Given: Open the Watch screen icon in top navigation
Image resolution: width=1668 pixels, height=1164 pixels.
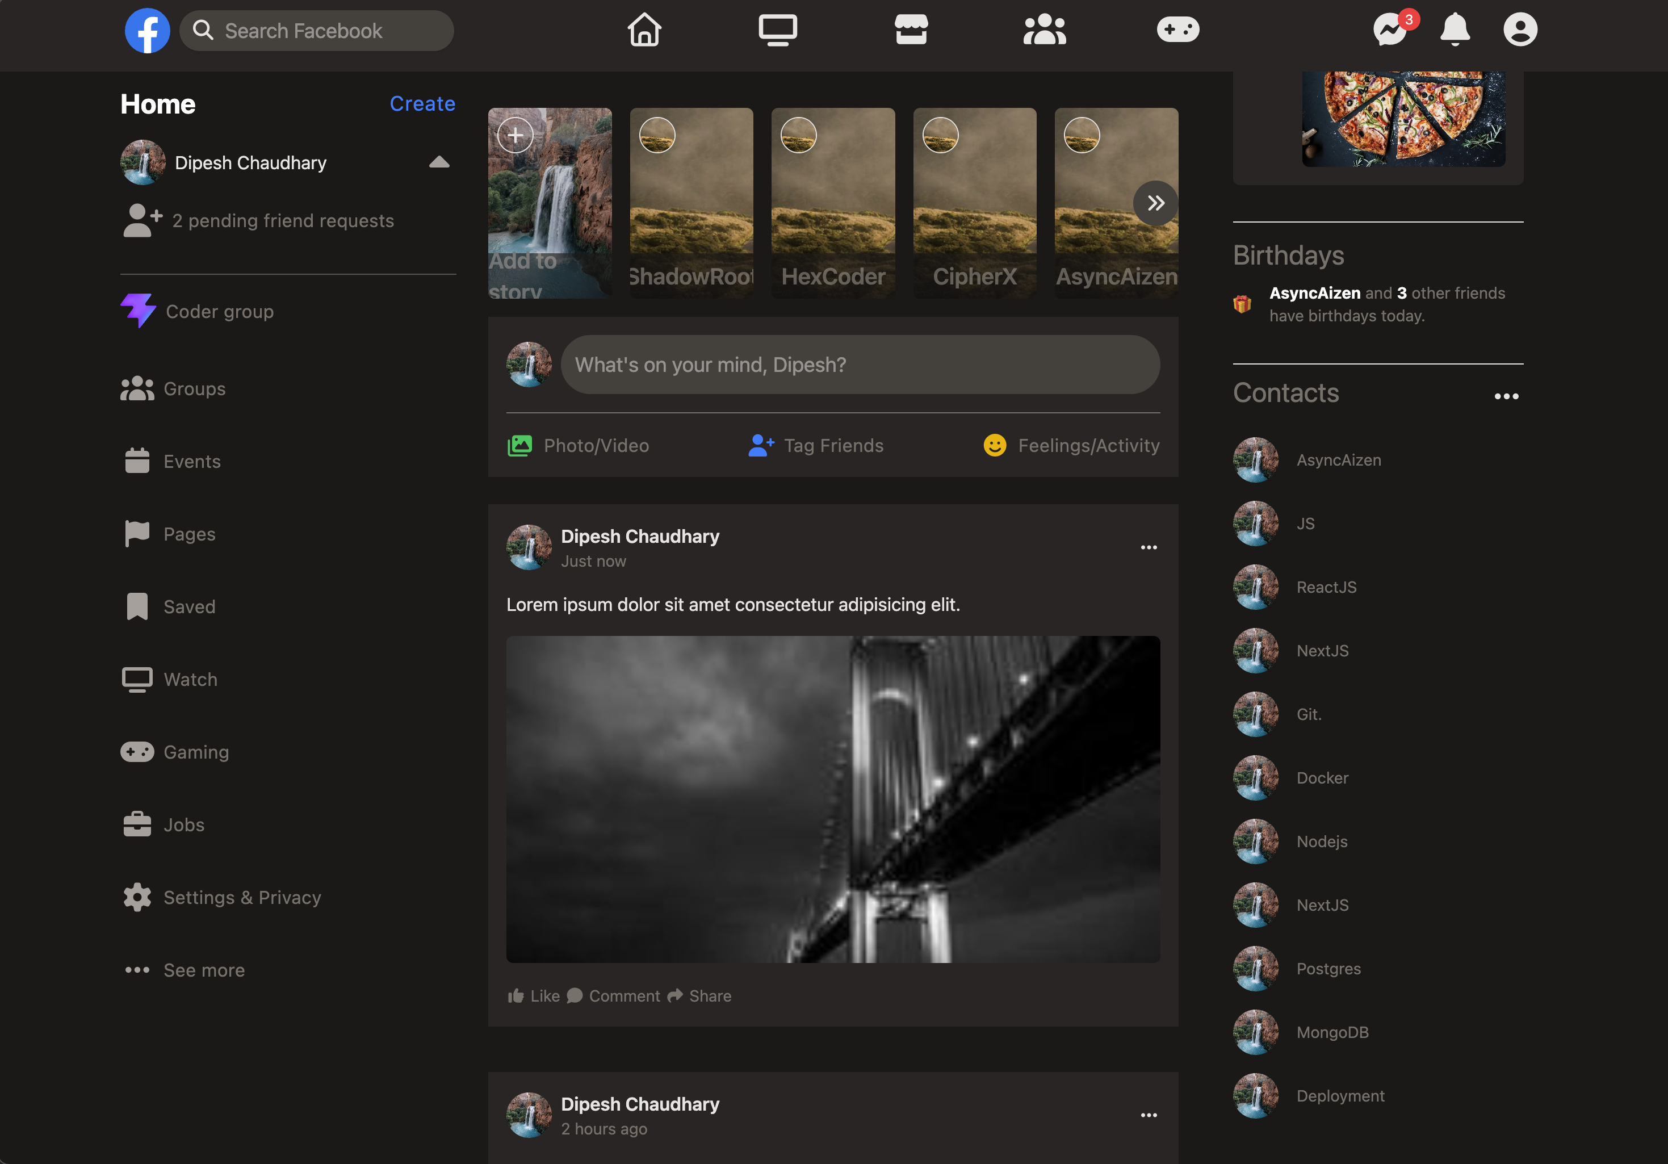Looking at the screenshot, I should coord(777,30).
